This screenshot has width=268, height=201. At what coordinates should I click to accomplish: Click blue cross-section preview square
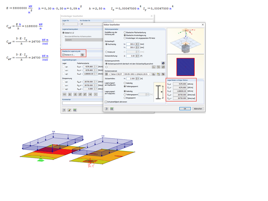[185, 67]
